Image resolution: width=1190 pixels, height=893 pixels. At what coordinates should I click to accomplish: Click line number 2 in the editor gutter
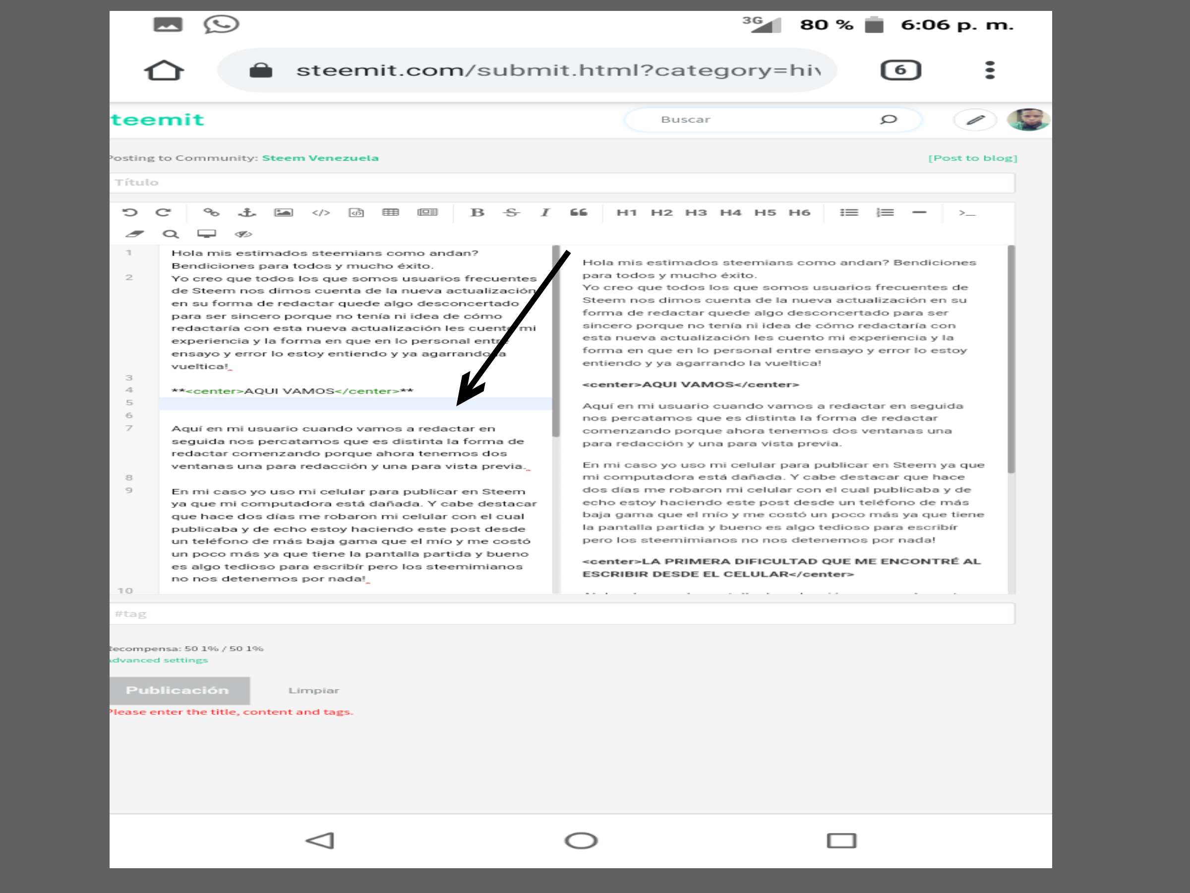[129, 277]
